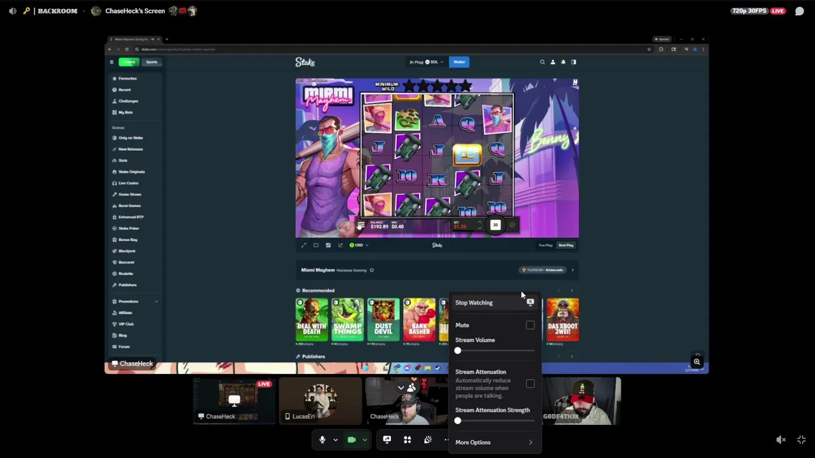
Task: Increase the bet with the up arrow
Action: coord(479,223)
